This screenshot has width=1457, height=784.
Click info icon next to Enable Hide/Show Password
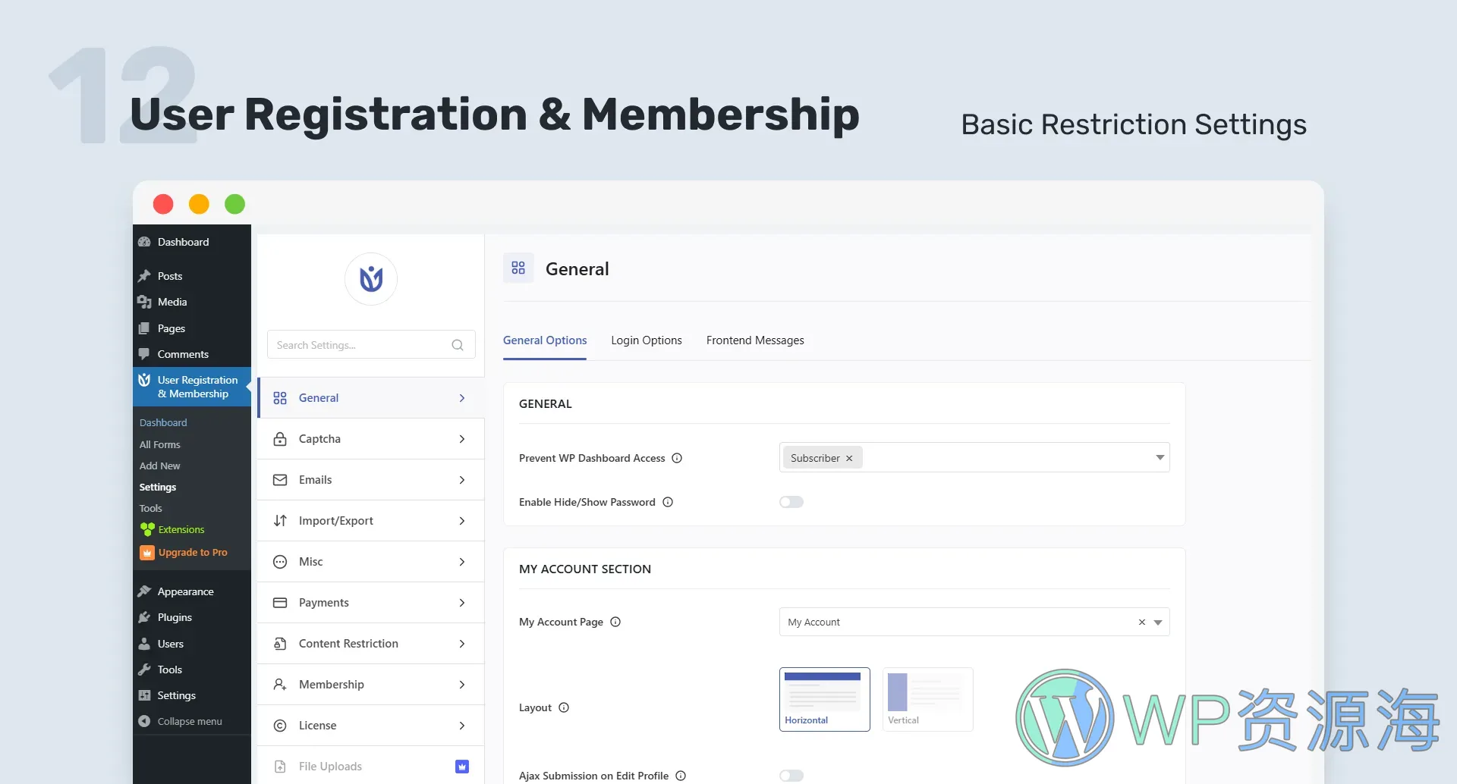[668, 502]
